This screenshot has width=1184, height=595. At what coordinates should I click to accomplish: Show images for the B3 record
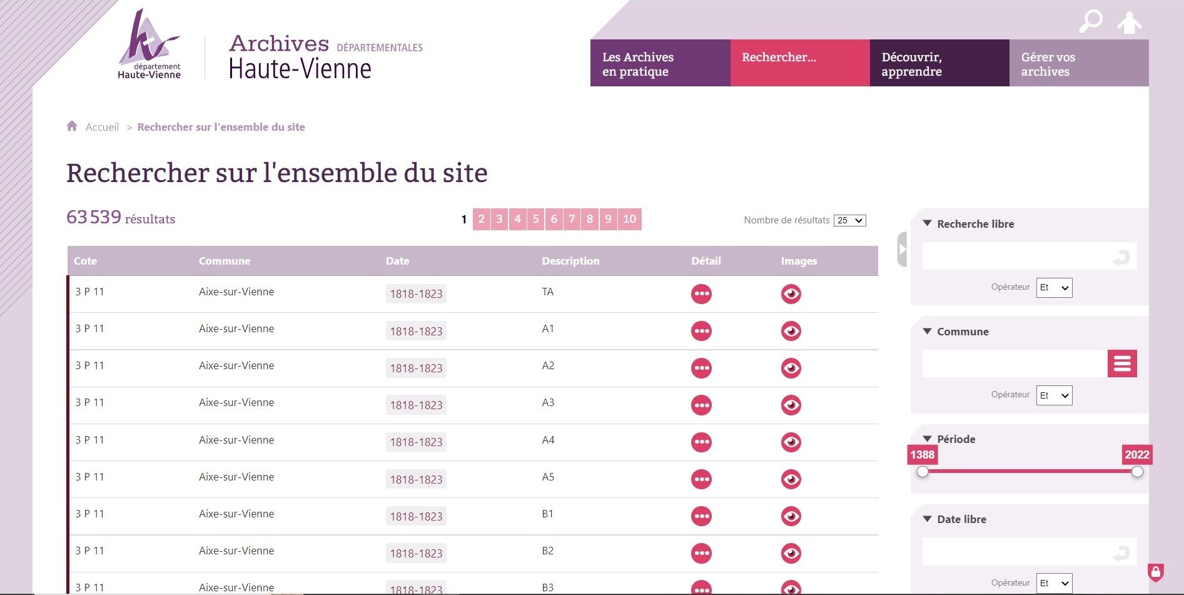click(x=791, y=588)
